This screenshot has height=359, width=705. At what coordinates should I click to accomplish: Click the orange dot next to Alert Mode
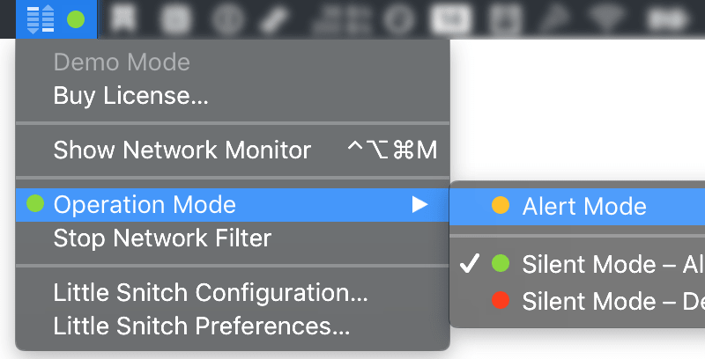point(501,205)
